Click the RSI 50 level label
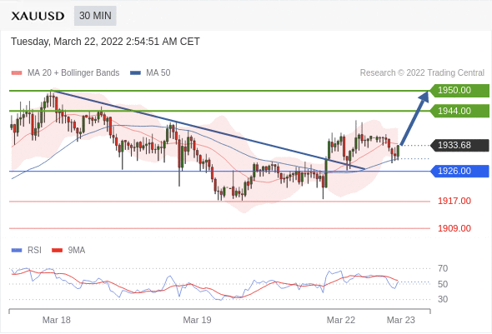The image size is (492, 334). click(x=443, y=284)
